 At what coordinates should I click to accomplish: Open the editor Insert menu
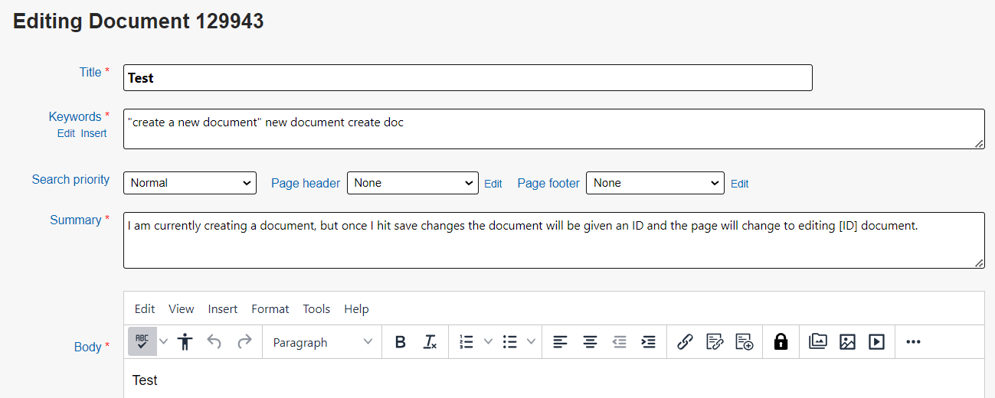[223, 309]
